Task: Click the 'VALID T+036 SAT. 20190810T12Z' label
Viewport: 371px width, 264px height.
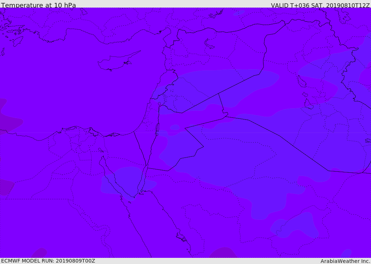Action: click(x=320, y=5)
